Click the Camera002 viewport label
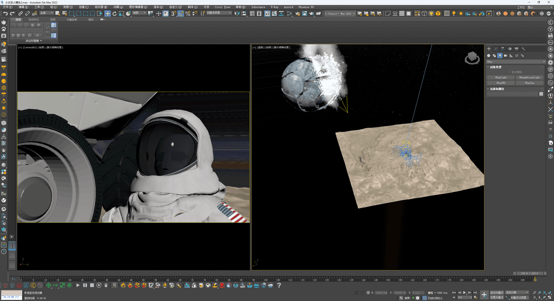 point(30,48)
